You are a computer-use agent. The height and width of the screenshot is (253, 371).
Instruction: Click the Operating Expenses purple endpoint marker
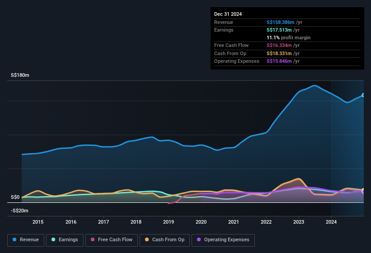pyautogui.click(x=363, y=192)
